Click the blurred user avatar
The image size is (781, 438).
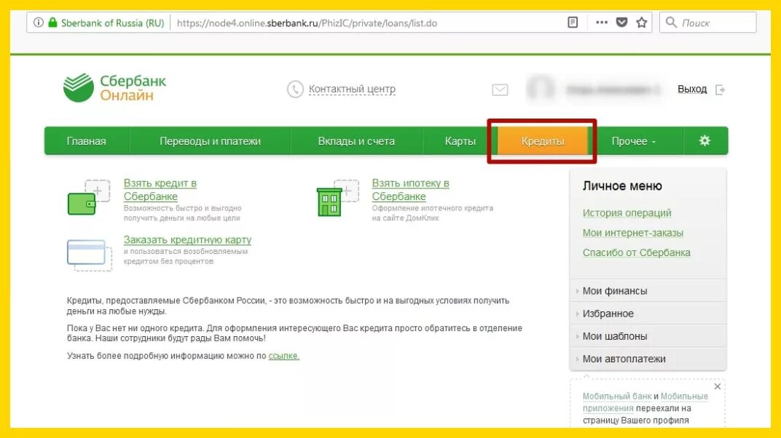point(541,89)
